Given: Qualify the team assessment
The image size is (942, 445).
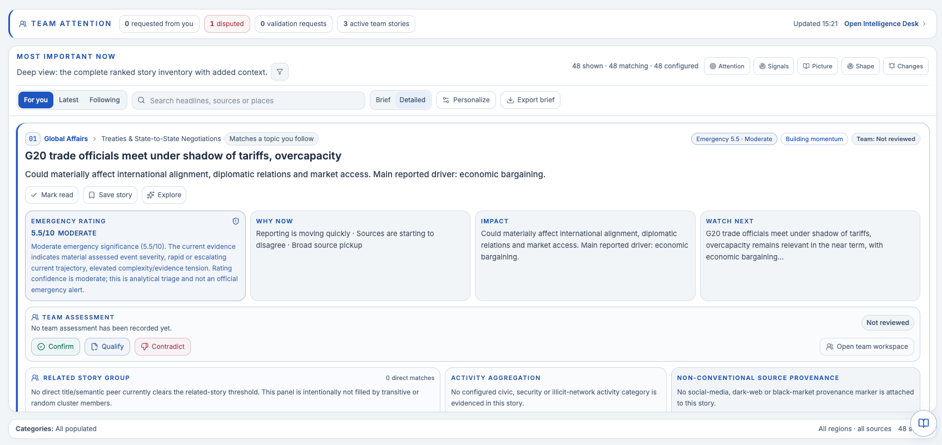Looking at the screenshot, I should coord(107,347).
